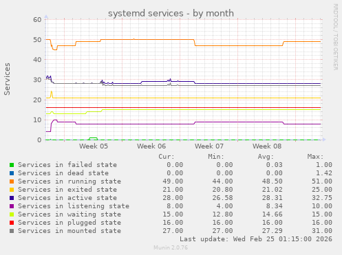Click the 'Services in failed state' label

point(67,165)
